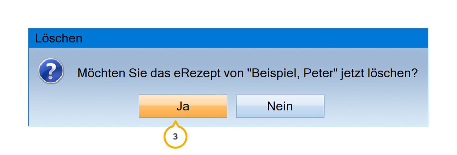This screenshot has width=457, height=155.
Task: Click blank title bar area beside Löschen
Action: (253, 38)
